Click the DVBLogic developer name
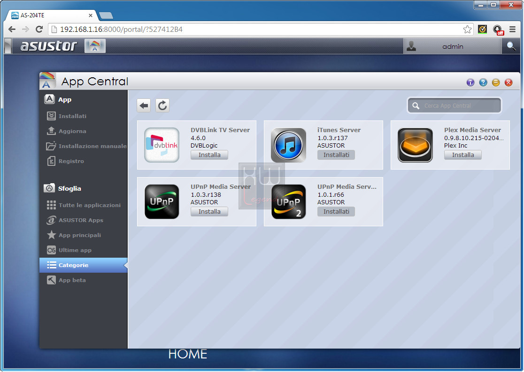The width and height of the screenshot is (524, 372). (x=204, y=146)
